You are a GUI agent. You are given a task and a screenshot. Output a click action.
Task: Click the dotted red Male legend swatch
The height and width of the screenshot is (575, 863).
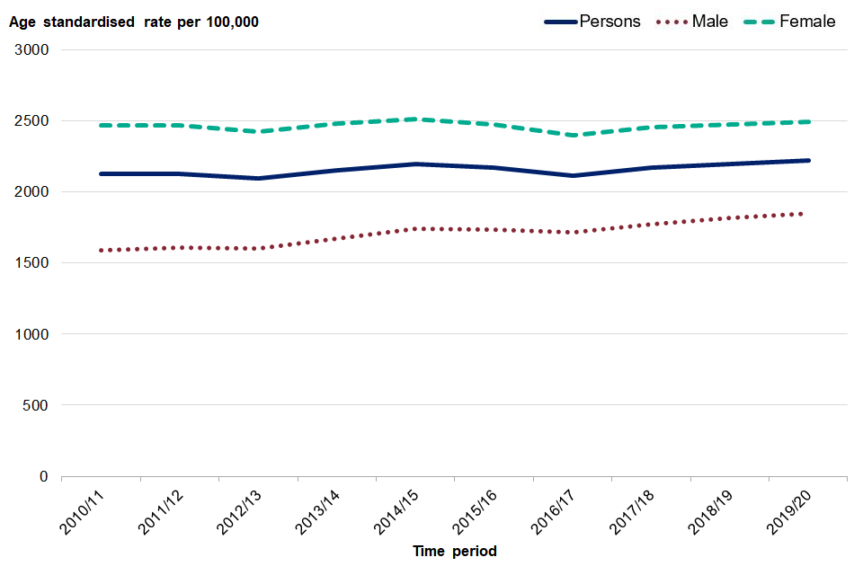click(670, 22)
